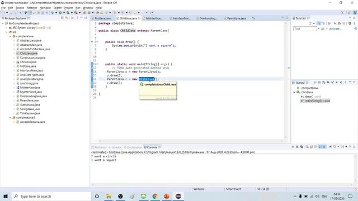Screen dimensions: 358x201
Task: Fold the draw() method in the editor
Action: pos(97,42)
